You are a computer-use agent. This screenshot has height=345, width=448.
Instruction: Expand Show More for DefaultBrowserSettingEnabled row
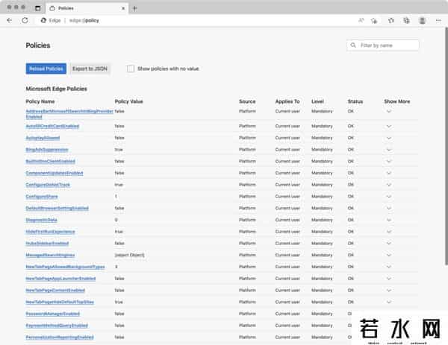(389, 208)
